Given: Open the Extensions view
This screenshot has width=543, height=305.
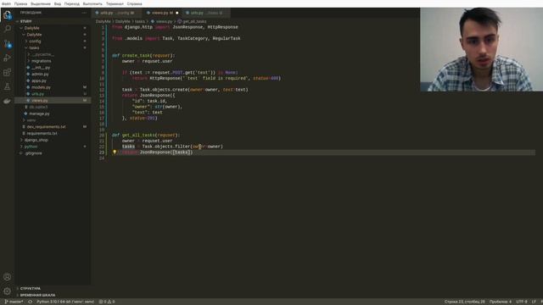Looking at the screenshot, I should [7, 72].
